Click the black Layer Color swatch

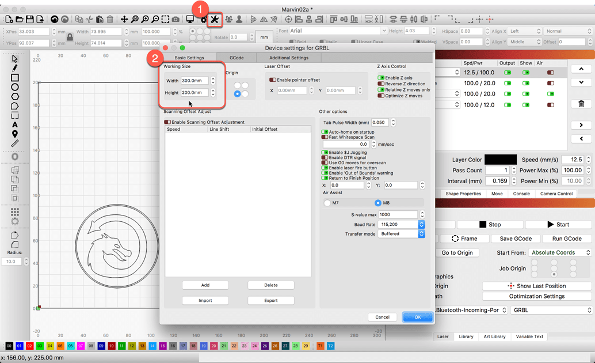pos(501,160)
